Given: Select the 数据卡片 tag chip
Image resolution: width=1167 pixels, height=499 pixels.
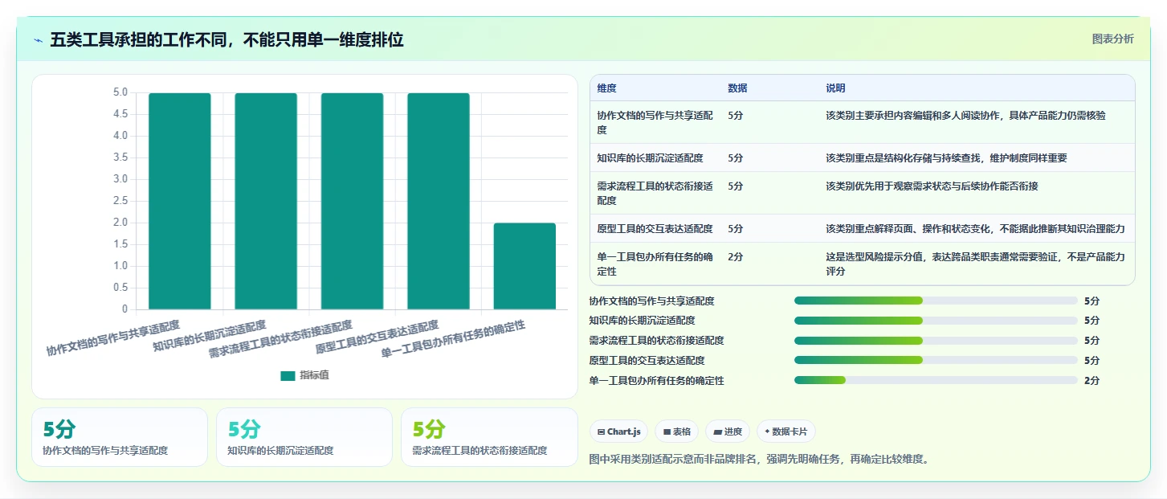Looking at the screenshot, I should click(785, 432).
